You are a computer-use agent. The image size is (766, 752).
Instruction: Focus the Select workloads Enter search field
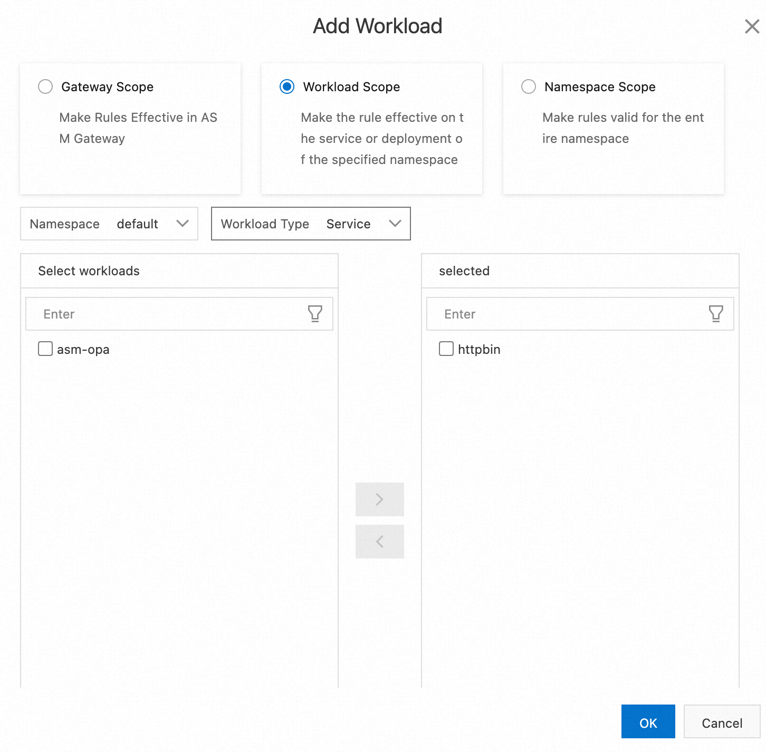pos(179,314)
